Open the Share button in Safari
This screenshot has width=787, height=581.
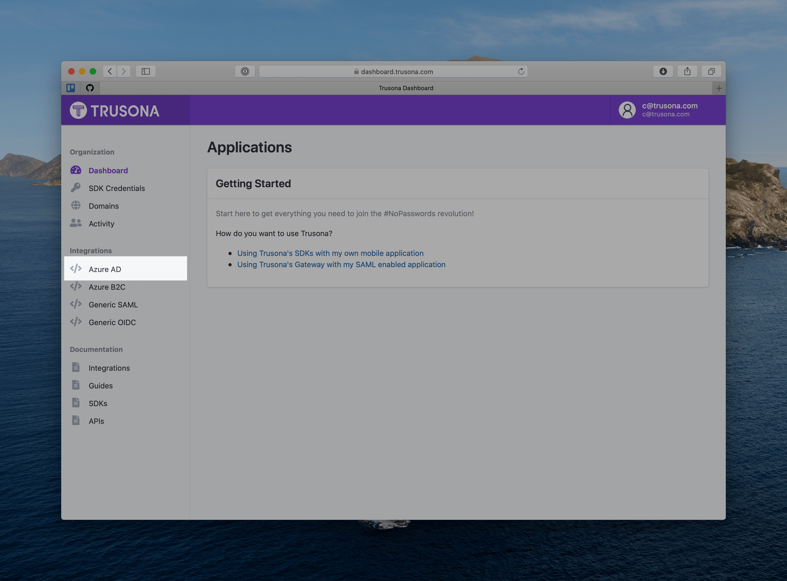(x=687, y=71)
